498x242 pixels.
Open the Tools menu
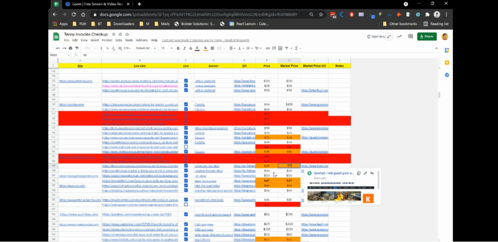[x=129, y=40]
